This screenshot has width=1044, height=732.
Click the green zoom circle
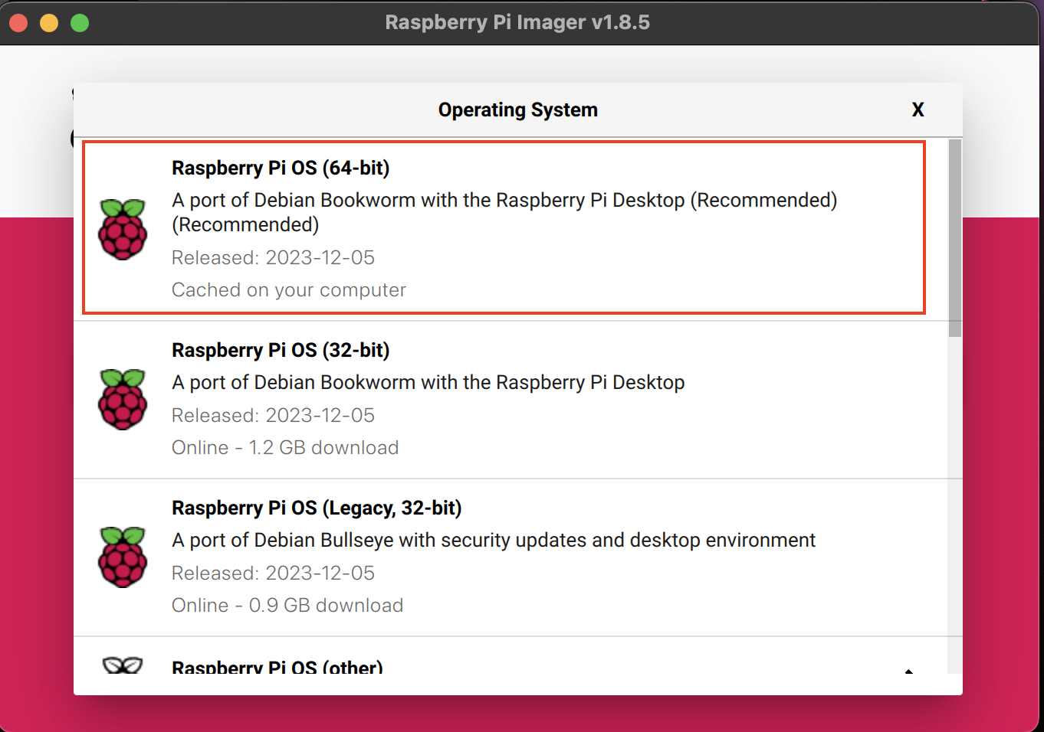pos(79,22)
